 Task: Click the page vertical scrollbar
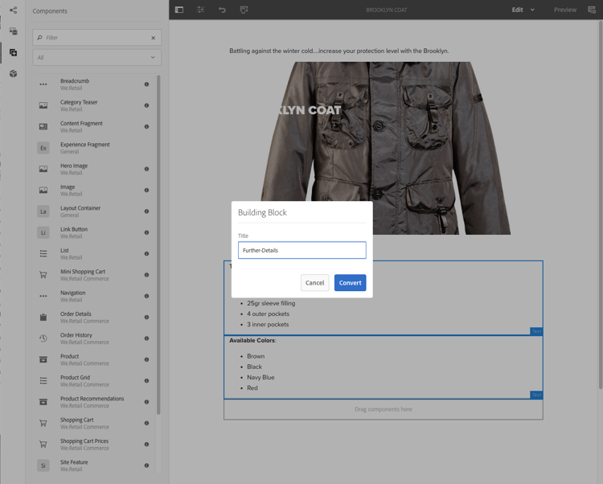(601, 203)
